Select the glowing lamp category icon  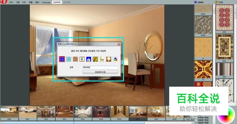(109, 59)
